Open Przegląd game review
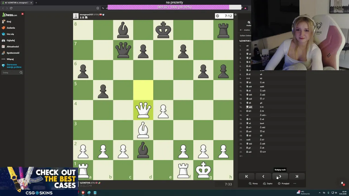Viewport: 349px width, 196px height. point(283,183)
